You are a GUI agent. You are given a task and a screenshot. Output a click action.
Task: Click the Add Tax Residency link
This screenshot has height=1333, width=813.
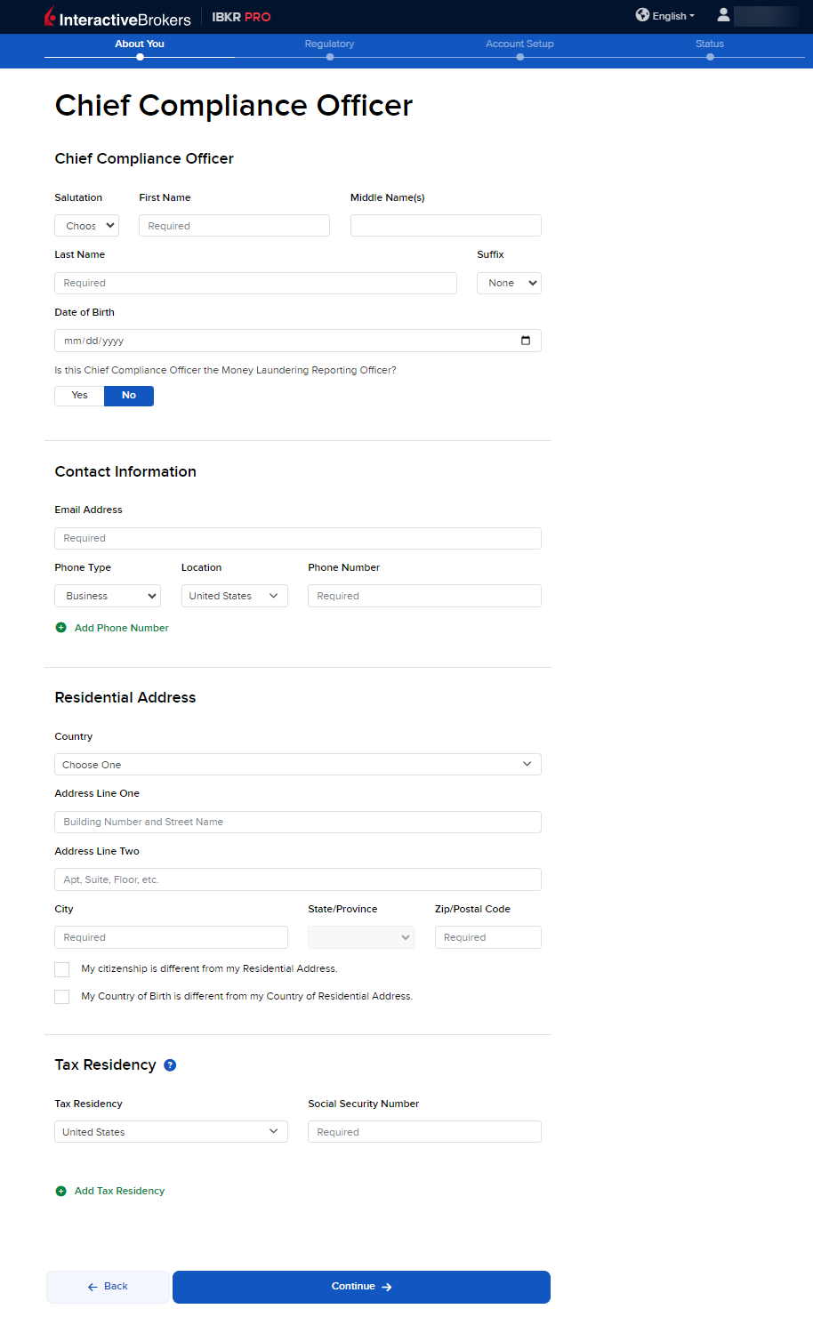click(x=119, y=1191)
